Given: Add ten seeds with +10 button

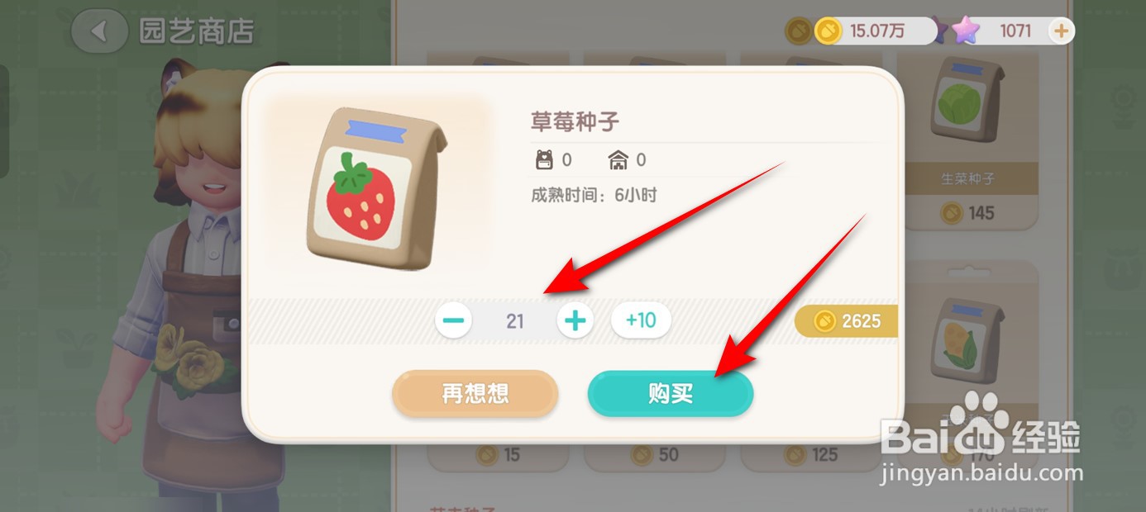Looking at the screenshot, I should coord(641,320).
